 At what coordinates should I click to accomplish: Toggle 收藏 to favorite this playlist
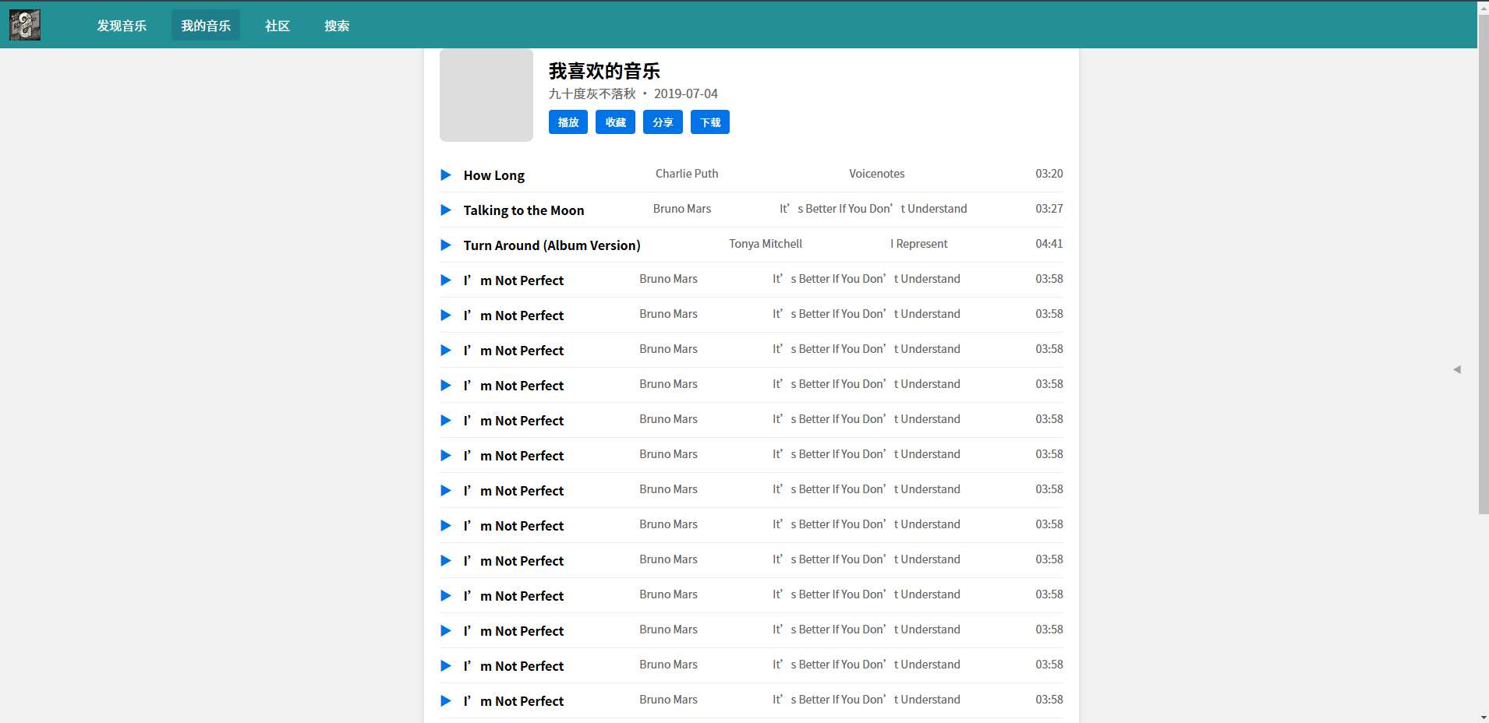pos(615,122)
